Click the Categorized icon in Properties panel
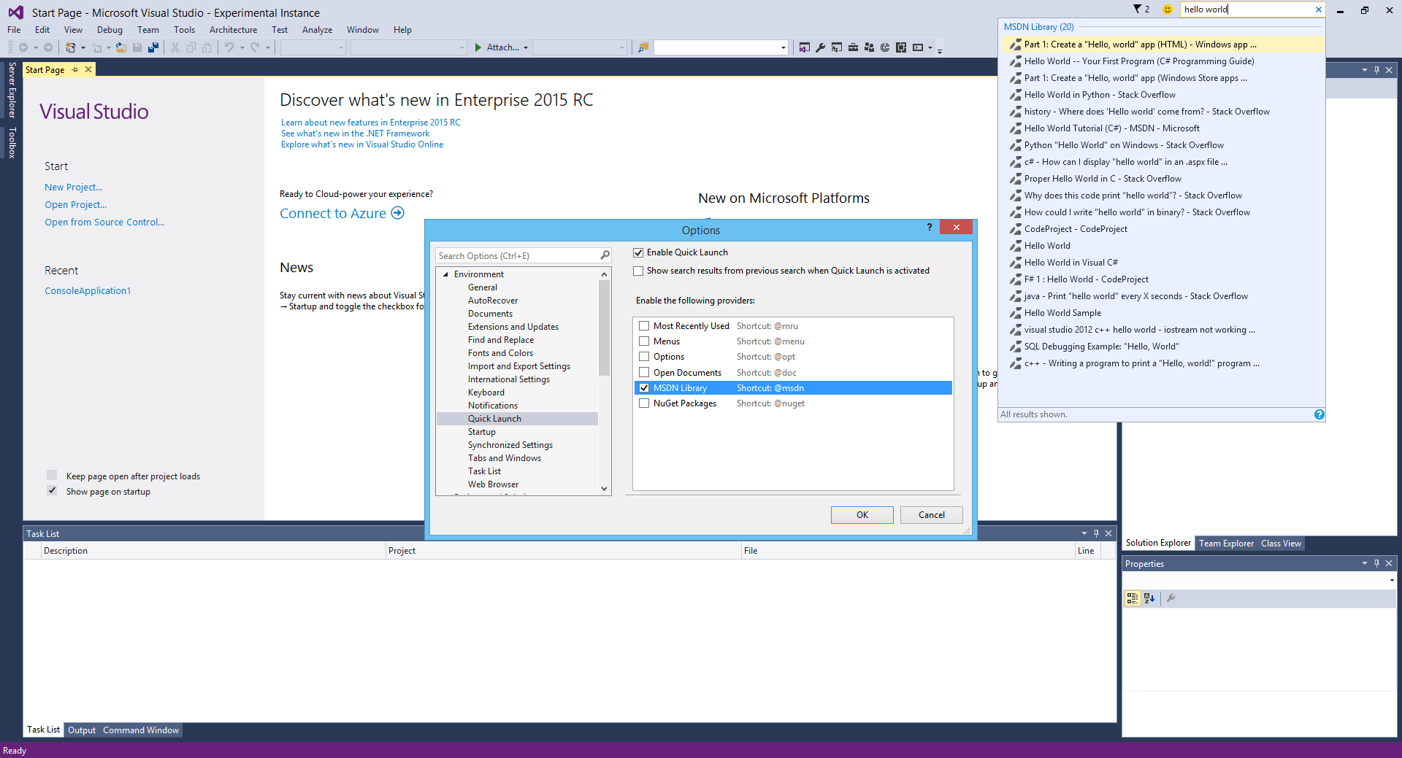1402x758 pixels. (x=1132, y=598)
